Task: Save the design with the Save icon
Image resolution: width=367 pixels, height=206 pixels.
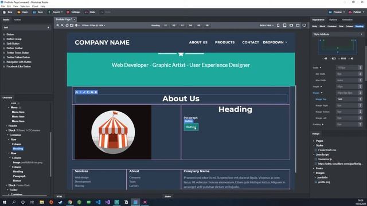Action: pyautogui.click(x=34, y=12)
